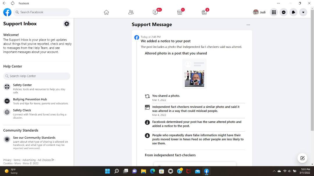The image size is (314, 176).
Task: Click the share arrows icon beside 'You shared a photo'
Action: point(147,96)
